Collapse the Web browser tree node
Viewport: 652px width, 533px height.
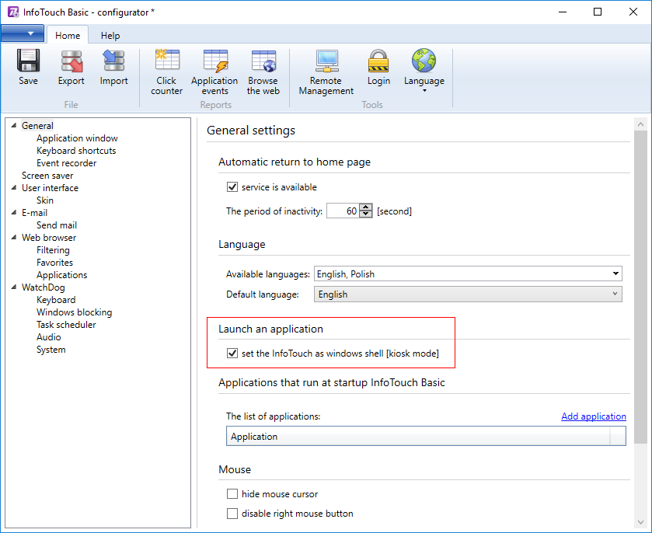14,238
